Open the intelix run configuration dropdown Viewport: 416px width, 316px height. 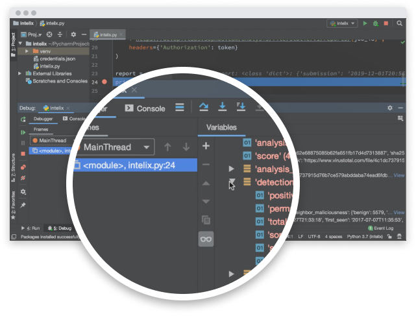pos(343,23)
